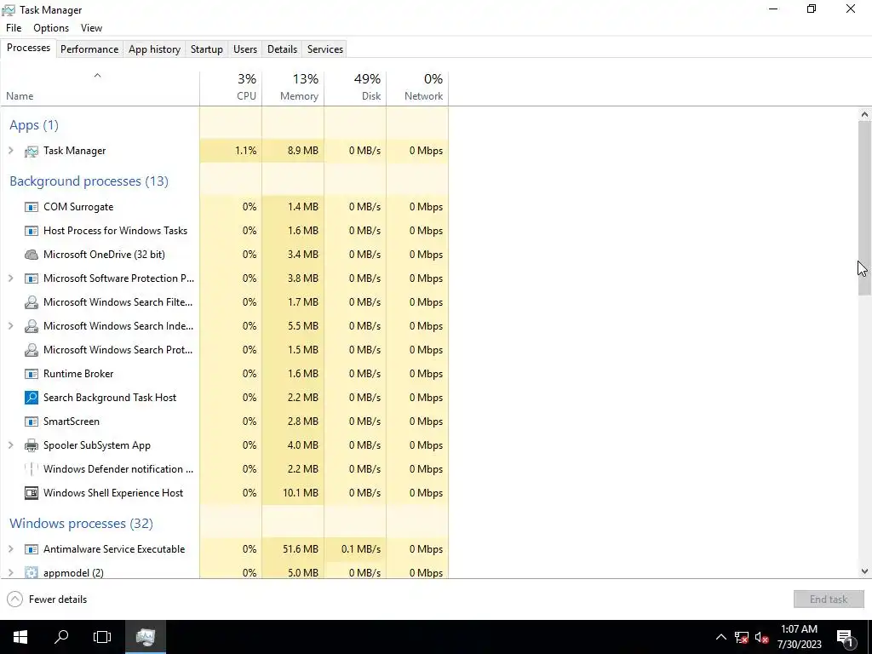This screenshot has height=654, width=872.
Task: Click the Apps (1) group heading
Action: (x=34, y=125)
